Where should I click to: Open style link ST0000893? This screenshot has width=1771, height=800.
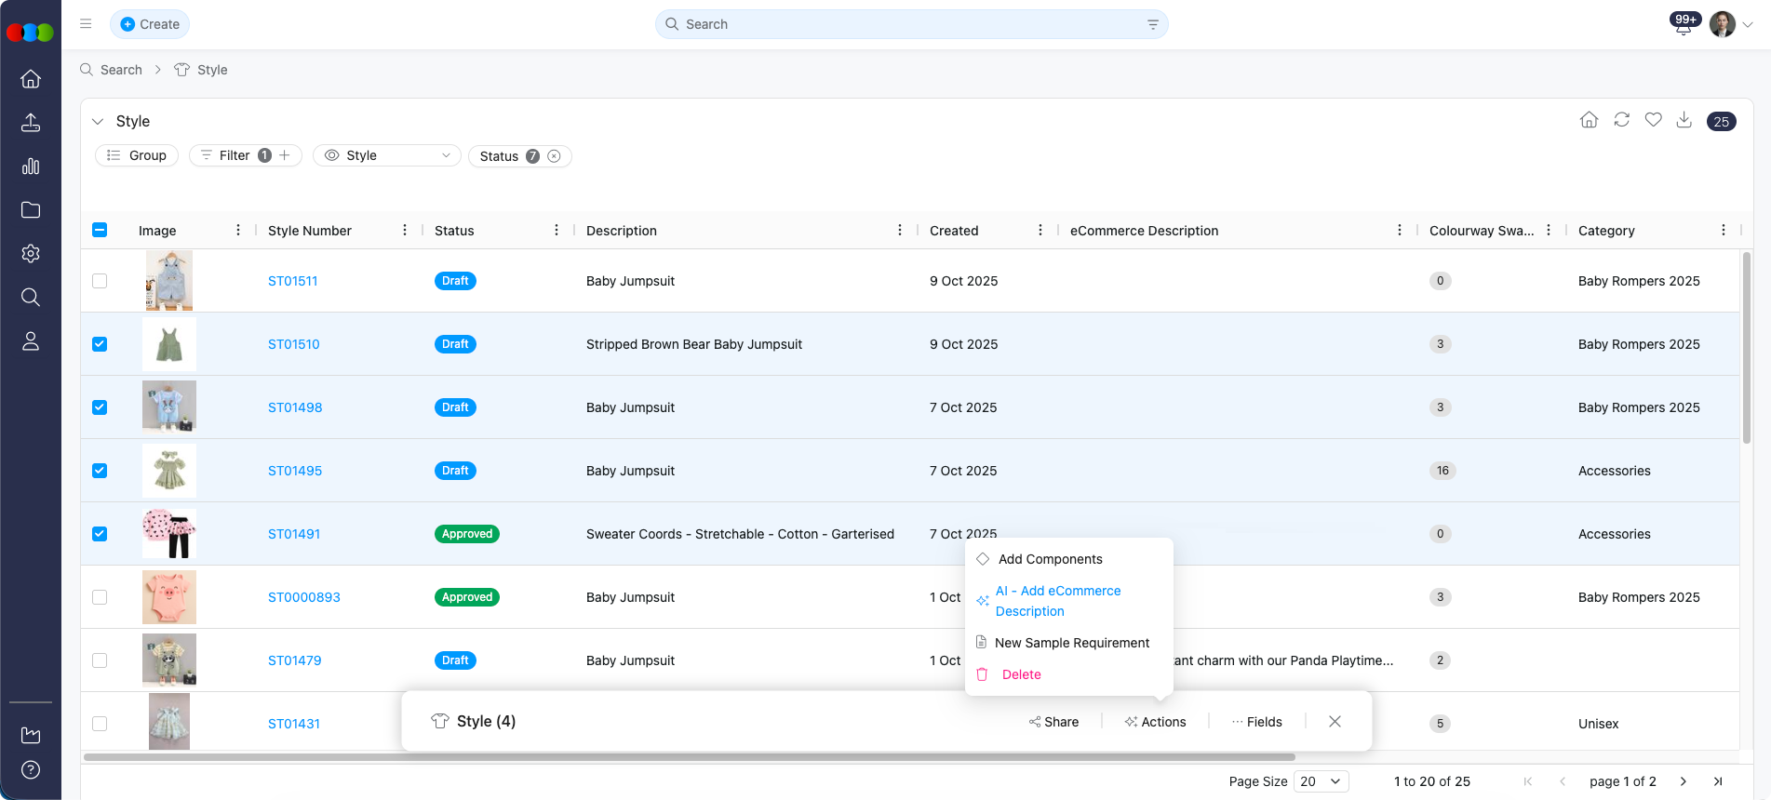[x=304, y=597]
